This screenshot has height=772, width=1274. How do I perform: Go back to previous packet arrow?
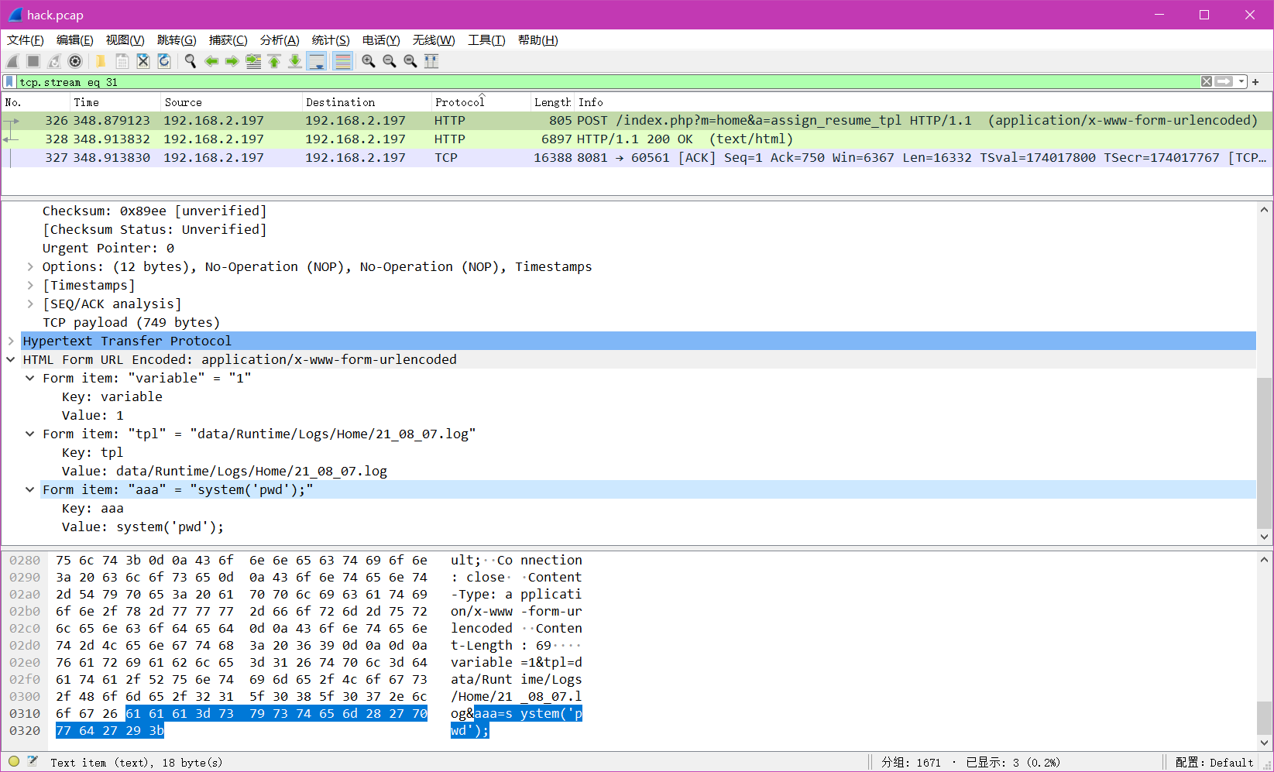point(211,61)
